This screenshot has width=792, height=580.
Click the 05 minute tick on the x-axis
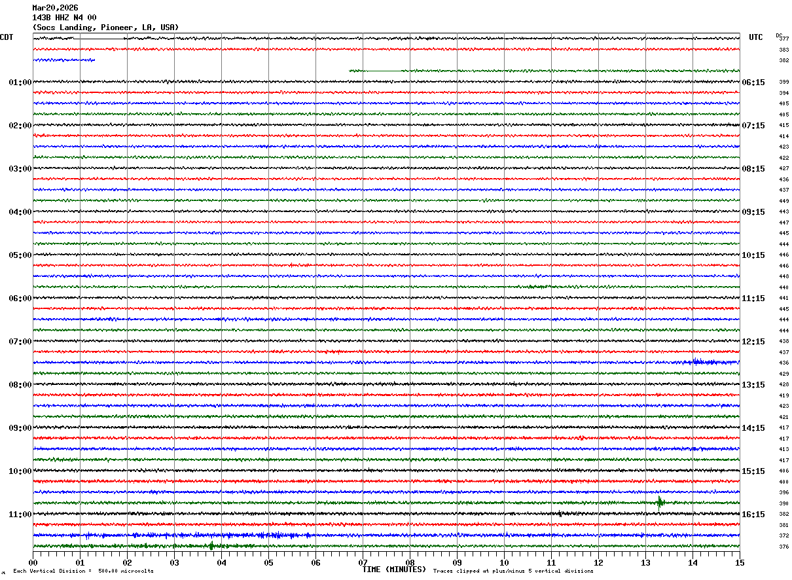268,563
